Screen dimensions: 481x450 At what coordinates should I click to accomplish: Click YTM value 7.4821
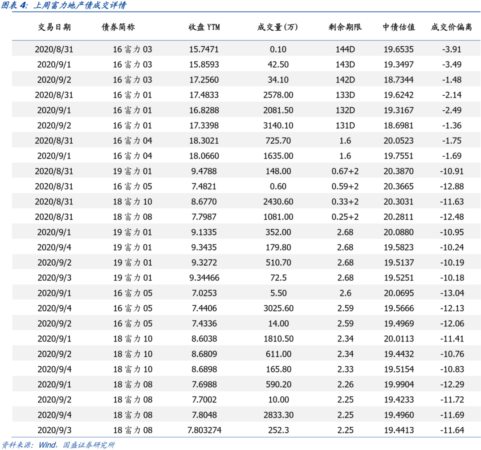[204, 186]
